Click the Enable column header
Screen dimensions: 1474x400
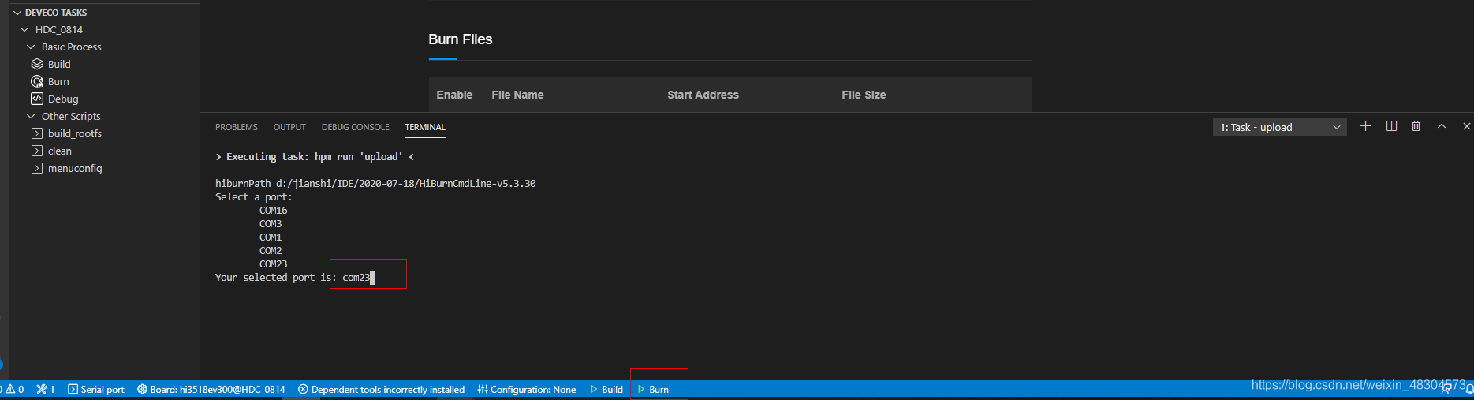coord(454,95)
